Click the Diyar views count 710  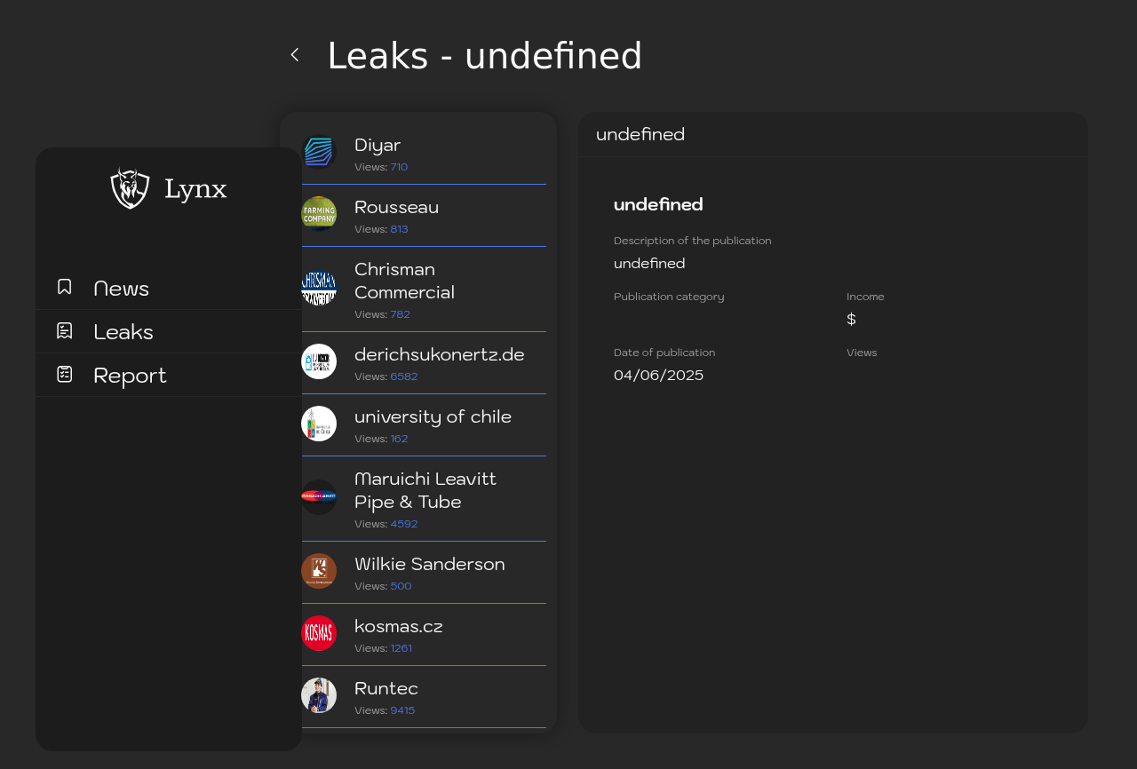click(399, 167)
